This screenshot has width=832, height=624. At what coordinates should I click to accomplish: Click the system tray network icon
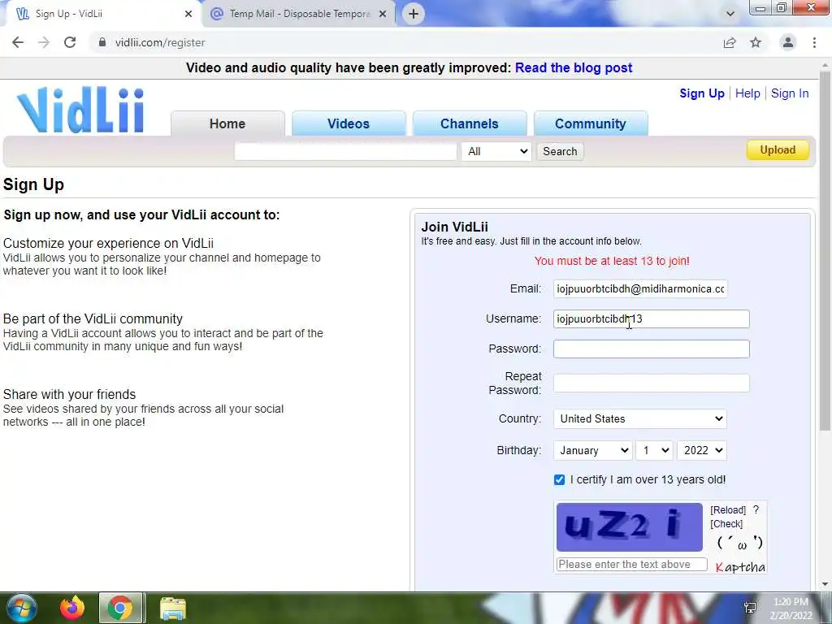pos(750,608)
